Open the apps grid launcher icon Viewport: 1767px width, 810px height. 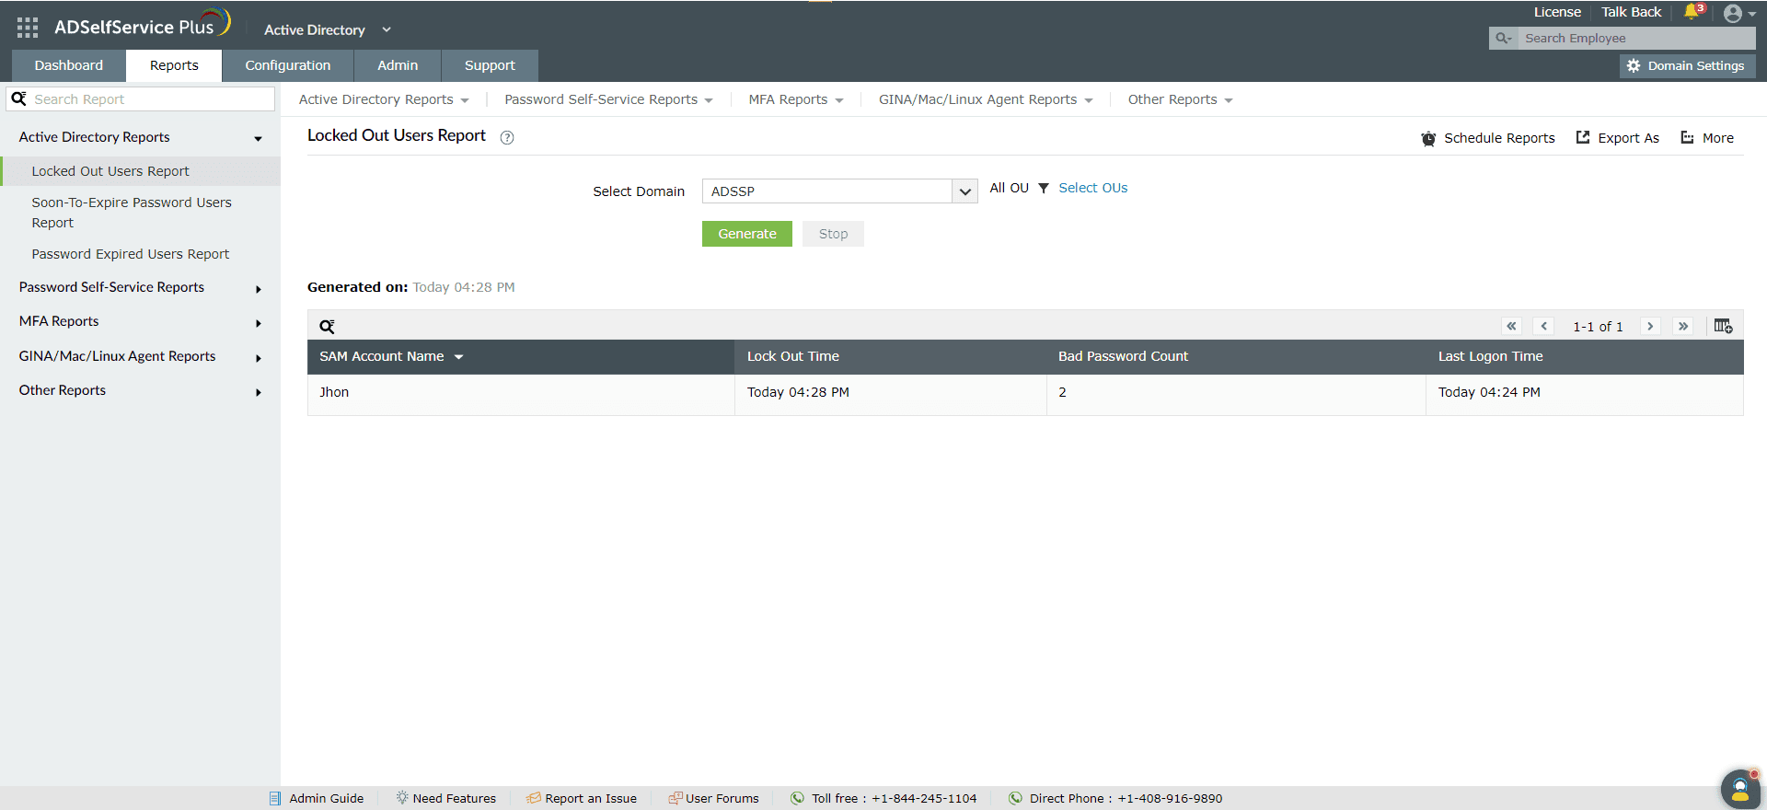pyautogui.click(x=28, y=28)
